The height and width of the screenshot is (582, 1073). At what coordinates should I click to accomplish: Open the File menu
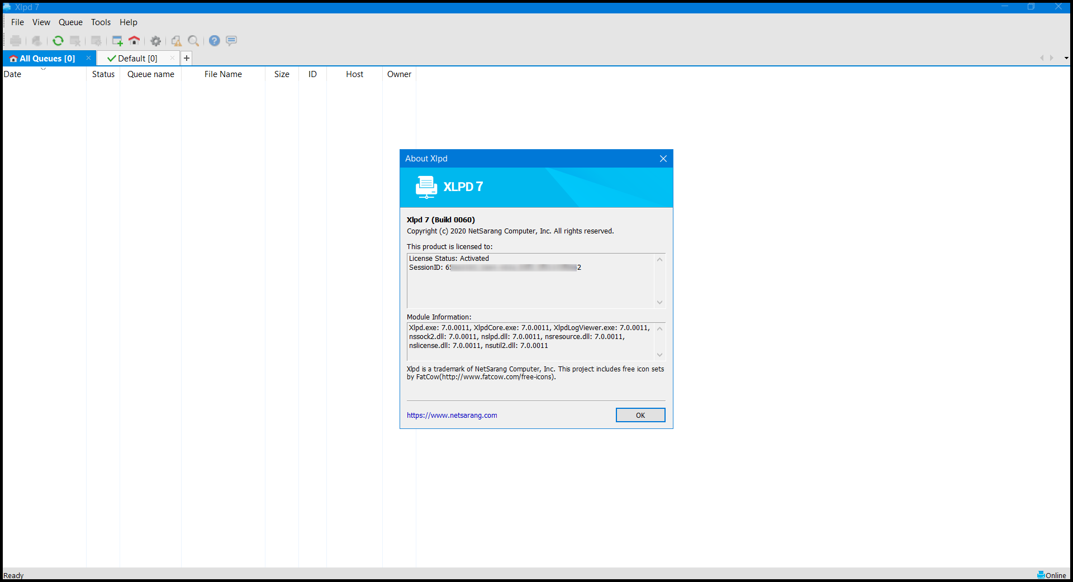click(17, 22)
